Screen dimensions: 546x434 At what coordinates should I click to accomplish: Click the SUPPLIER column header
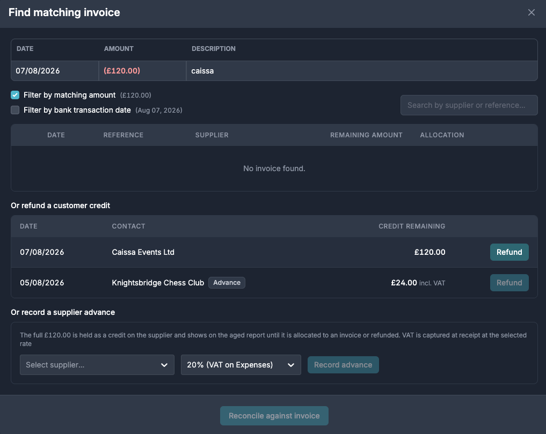[212, 135]
